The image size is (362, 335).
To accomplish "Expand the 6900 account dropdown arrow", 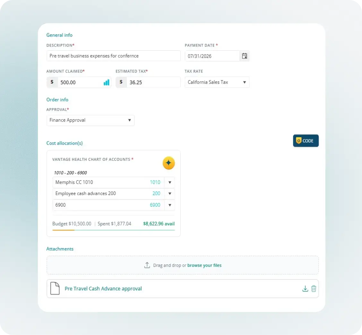I will click(170, 205).
